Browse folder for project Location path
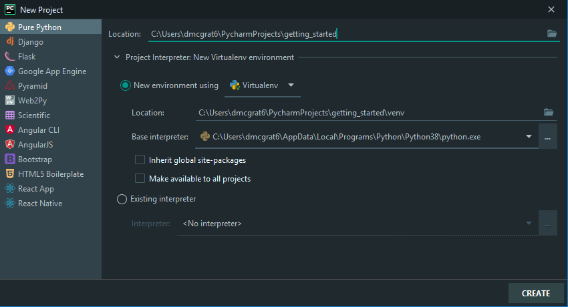This screenshot has height=307, width=568. (x=551, y=33)
